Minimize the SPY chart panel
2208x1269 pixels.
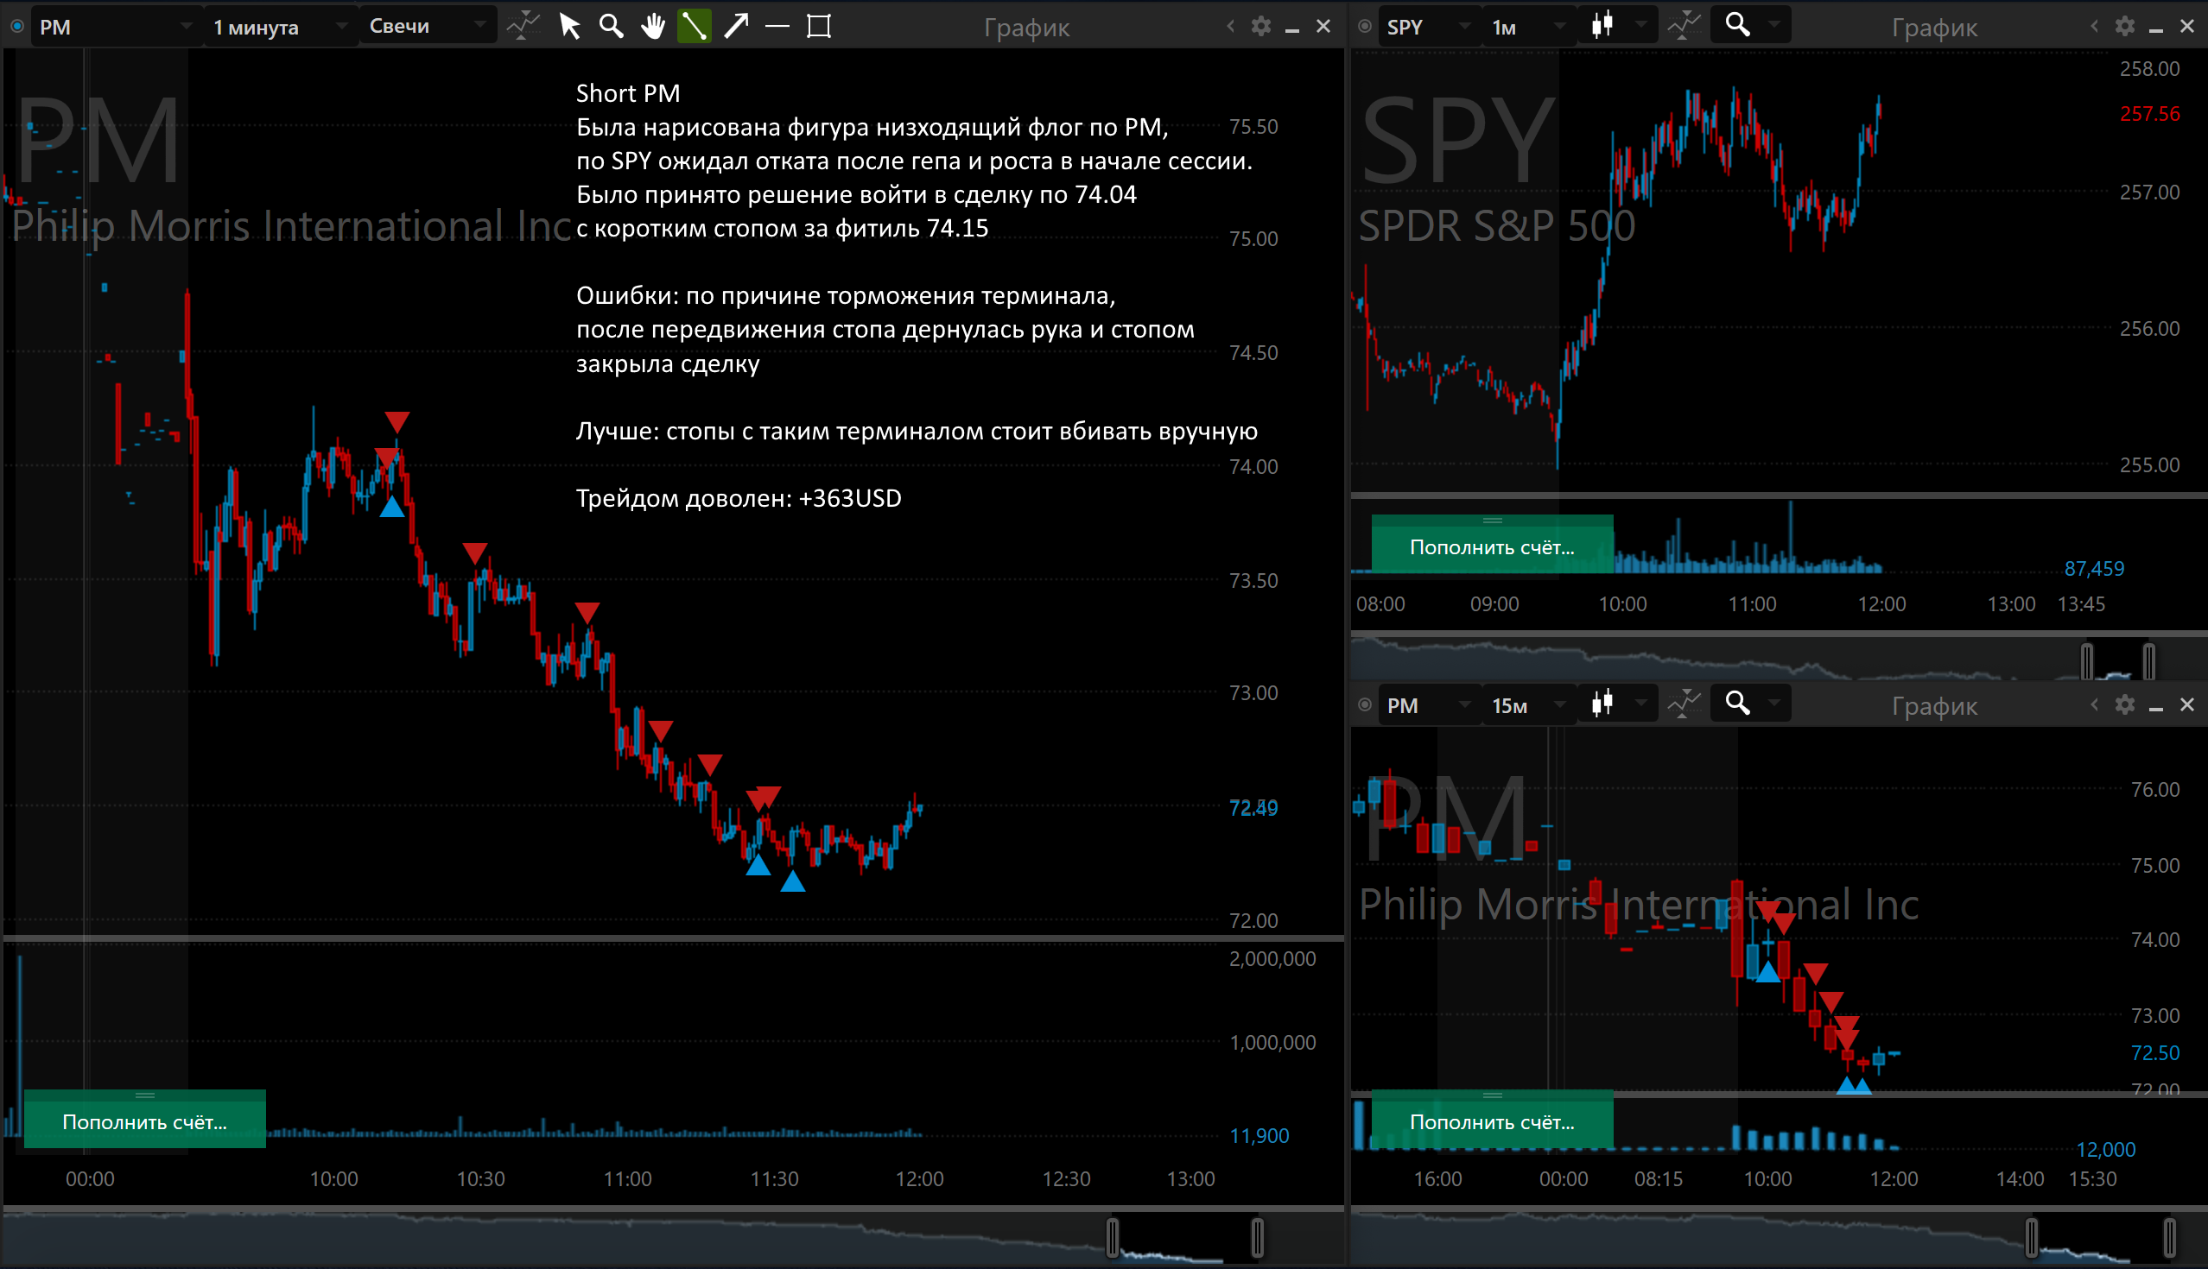(x=2156, y=29)
